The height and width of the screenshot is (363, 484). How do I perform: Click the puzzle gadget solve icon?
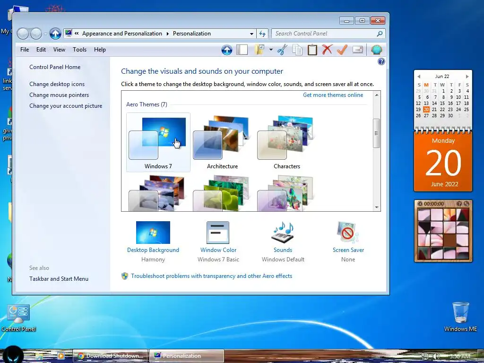pos(467,204)
